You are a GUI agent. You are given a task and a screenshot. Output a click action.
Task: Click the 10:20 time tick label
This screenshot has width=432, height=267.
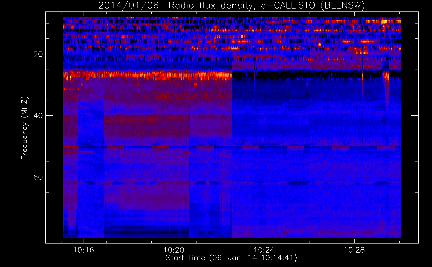pyautogui.click(x=174, y=250)
